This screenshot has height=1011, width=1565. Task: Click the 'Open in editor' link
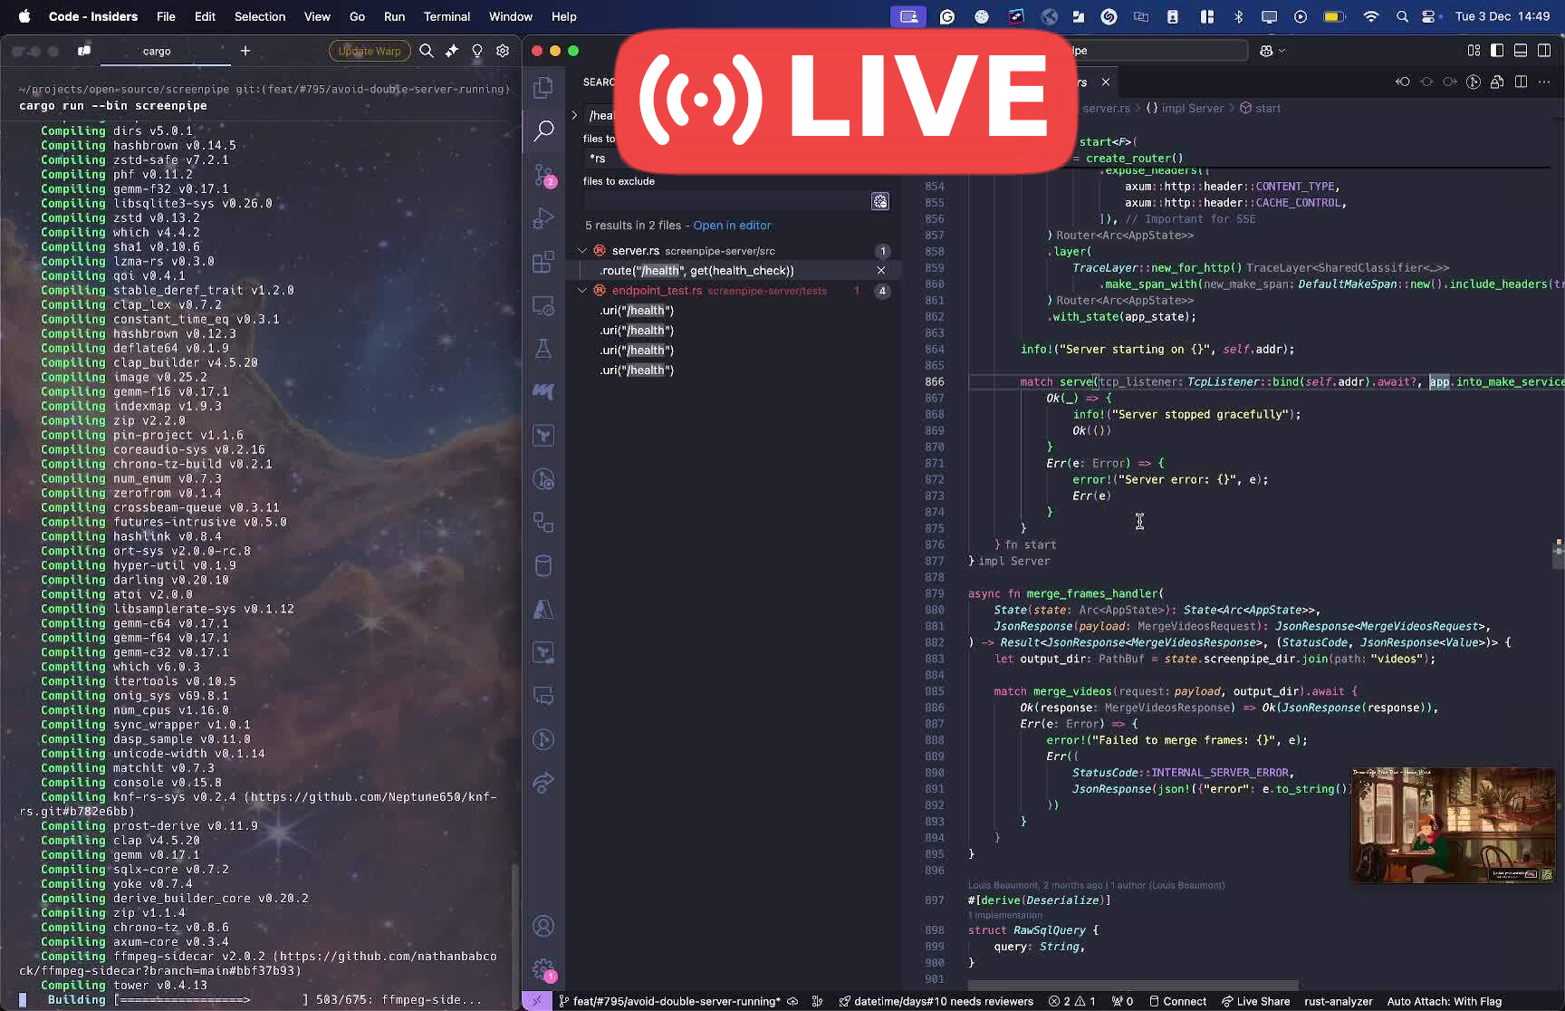coord(732,226)
